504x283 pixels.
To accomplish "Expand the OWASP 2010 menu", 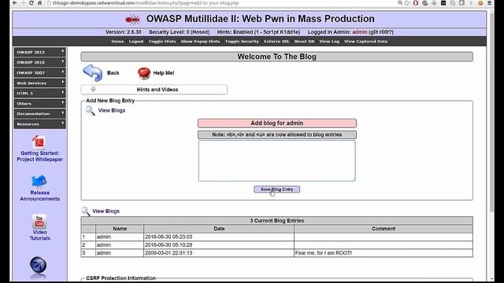I will 40,62.
